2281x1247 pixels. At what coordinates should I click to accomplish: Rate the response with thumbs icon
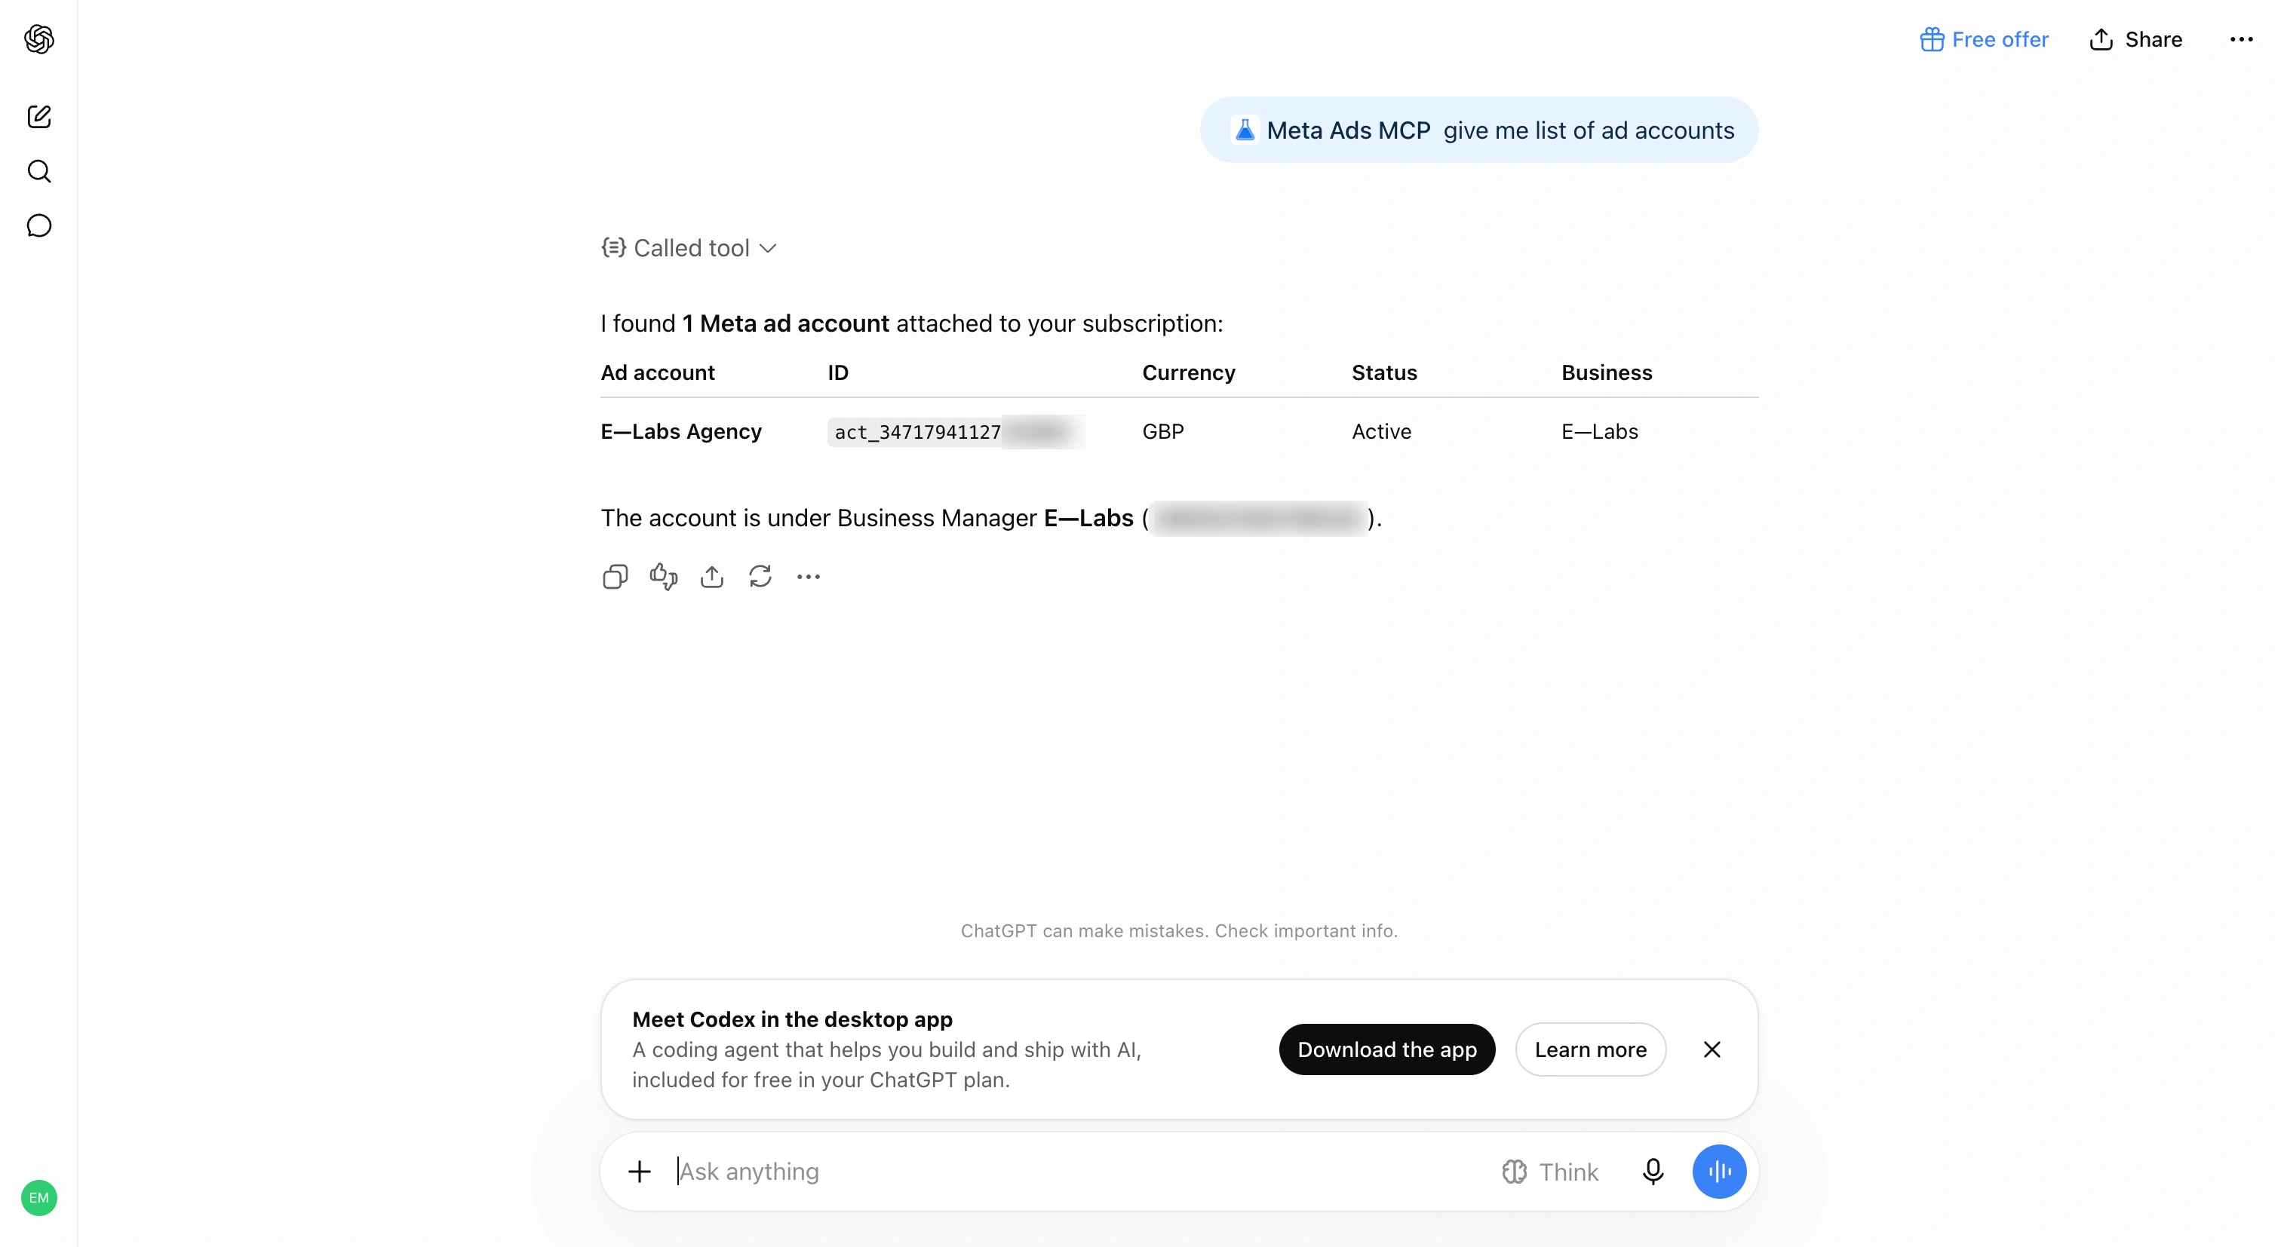point(663,577)
